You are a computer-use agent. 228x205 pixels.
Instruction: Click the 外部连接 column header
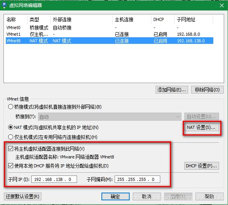coord(81,19)
